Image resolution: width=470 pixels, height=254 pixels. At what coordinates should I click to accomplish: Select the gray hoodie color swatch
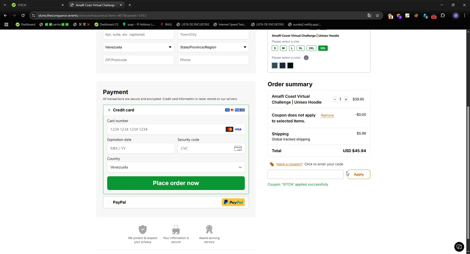[274, 66]
